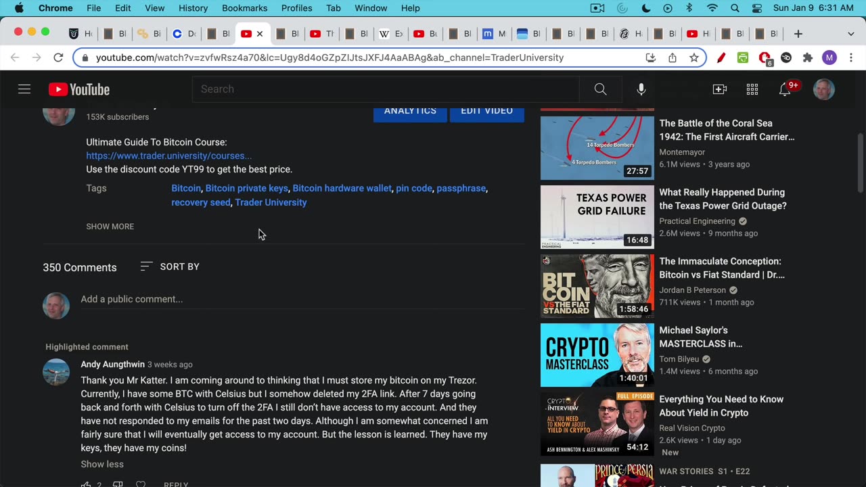The width and height of the screenshot is (866, 487).
Task: Click the Bitcoin hardware wallet tag
Action: click(342, 188)
